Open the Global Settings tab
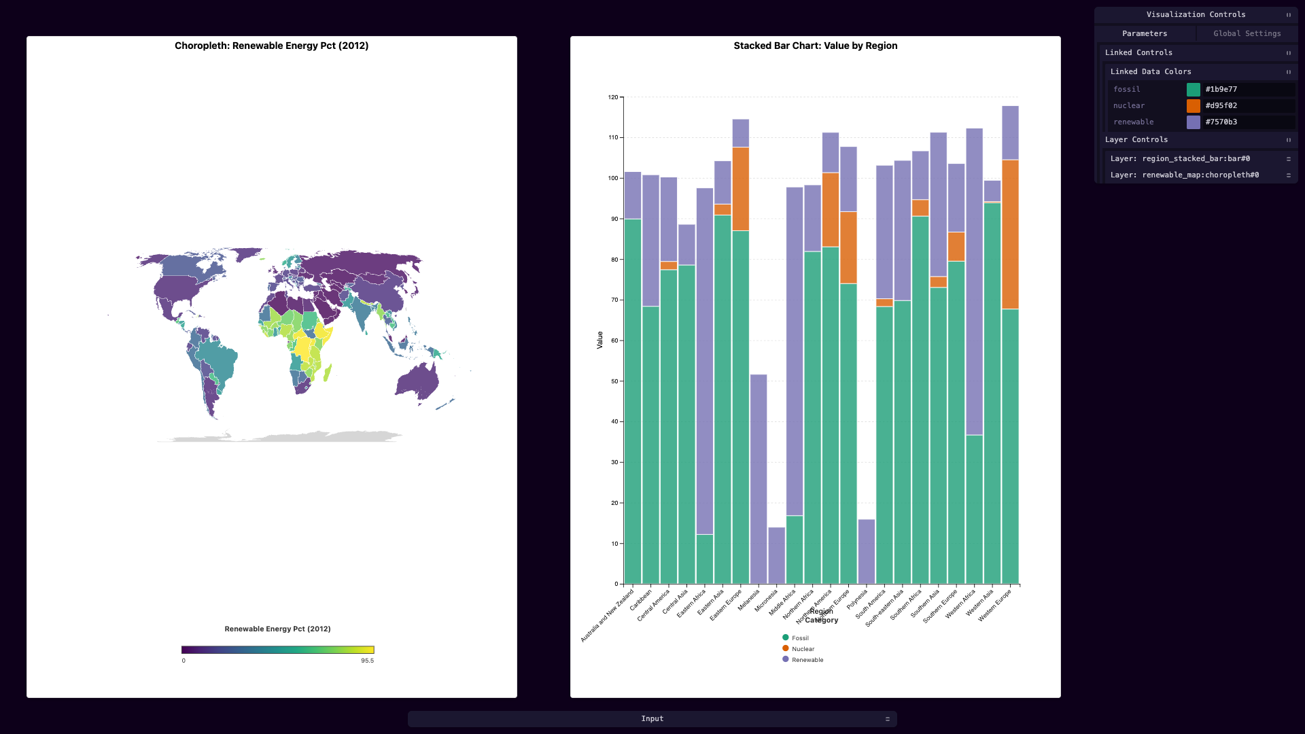Viewport: 1305px width, 734px height. click(1247, 33)
